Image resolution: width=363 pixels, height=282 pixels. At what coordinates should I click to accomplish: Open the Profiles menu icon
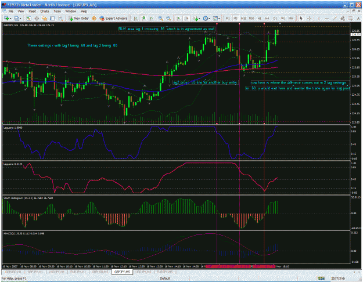pos(16,18)
